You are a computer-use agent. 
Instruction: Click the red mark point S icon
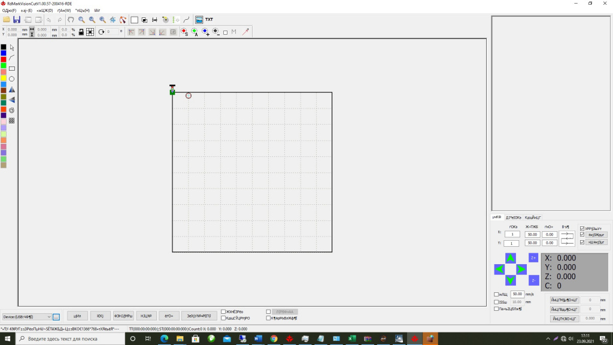184,32
